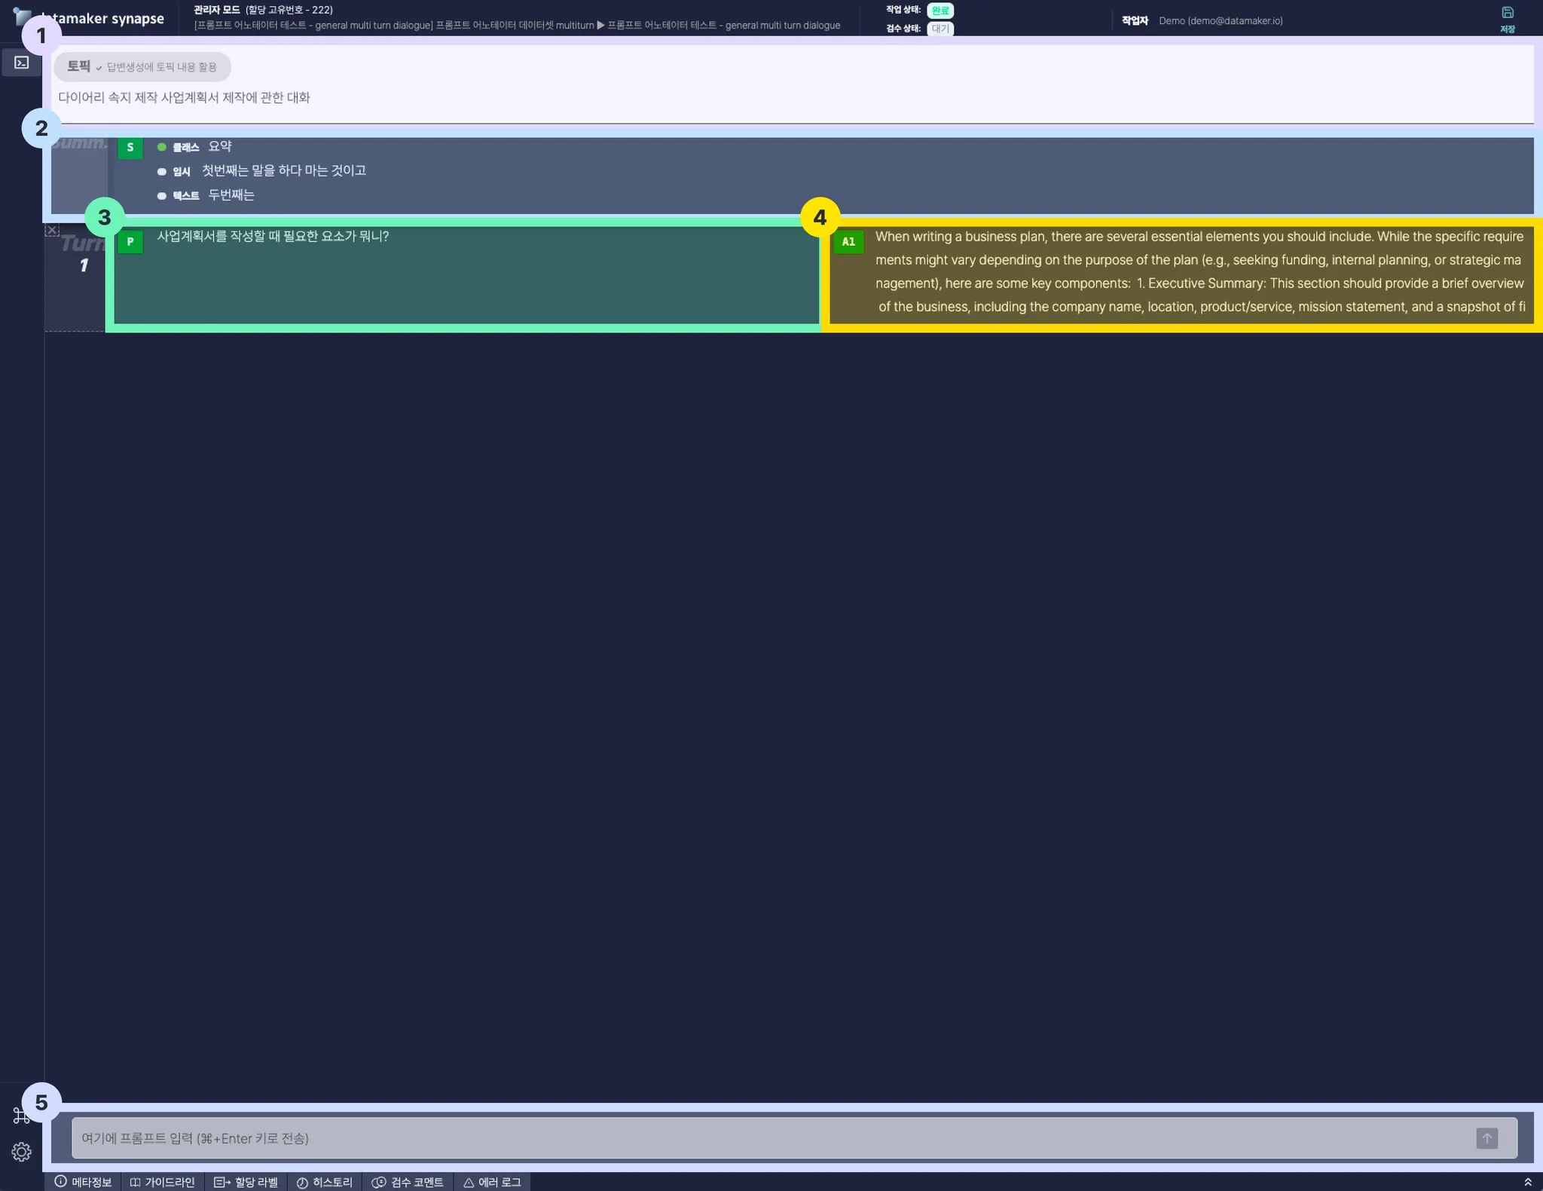Viewport: 1543px width, 1191px height.
Task: Focus the prompt input field
Action: pos(768,1138)
